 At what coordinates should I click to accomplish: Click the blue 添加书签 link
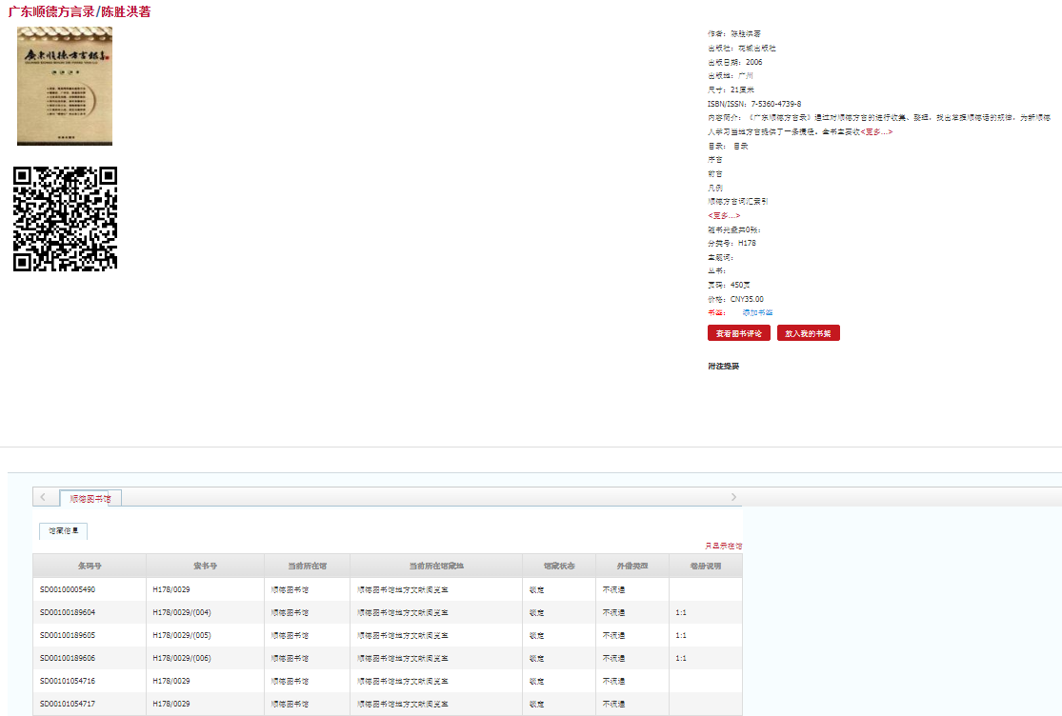click(x=757, y=312)
